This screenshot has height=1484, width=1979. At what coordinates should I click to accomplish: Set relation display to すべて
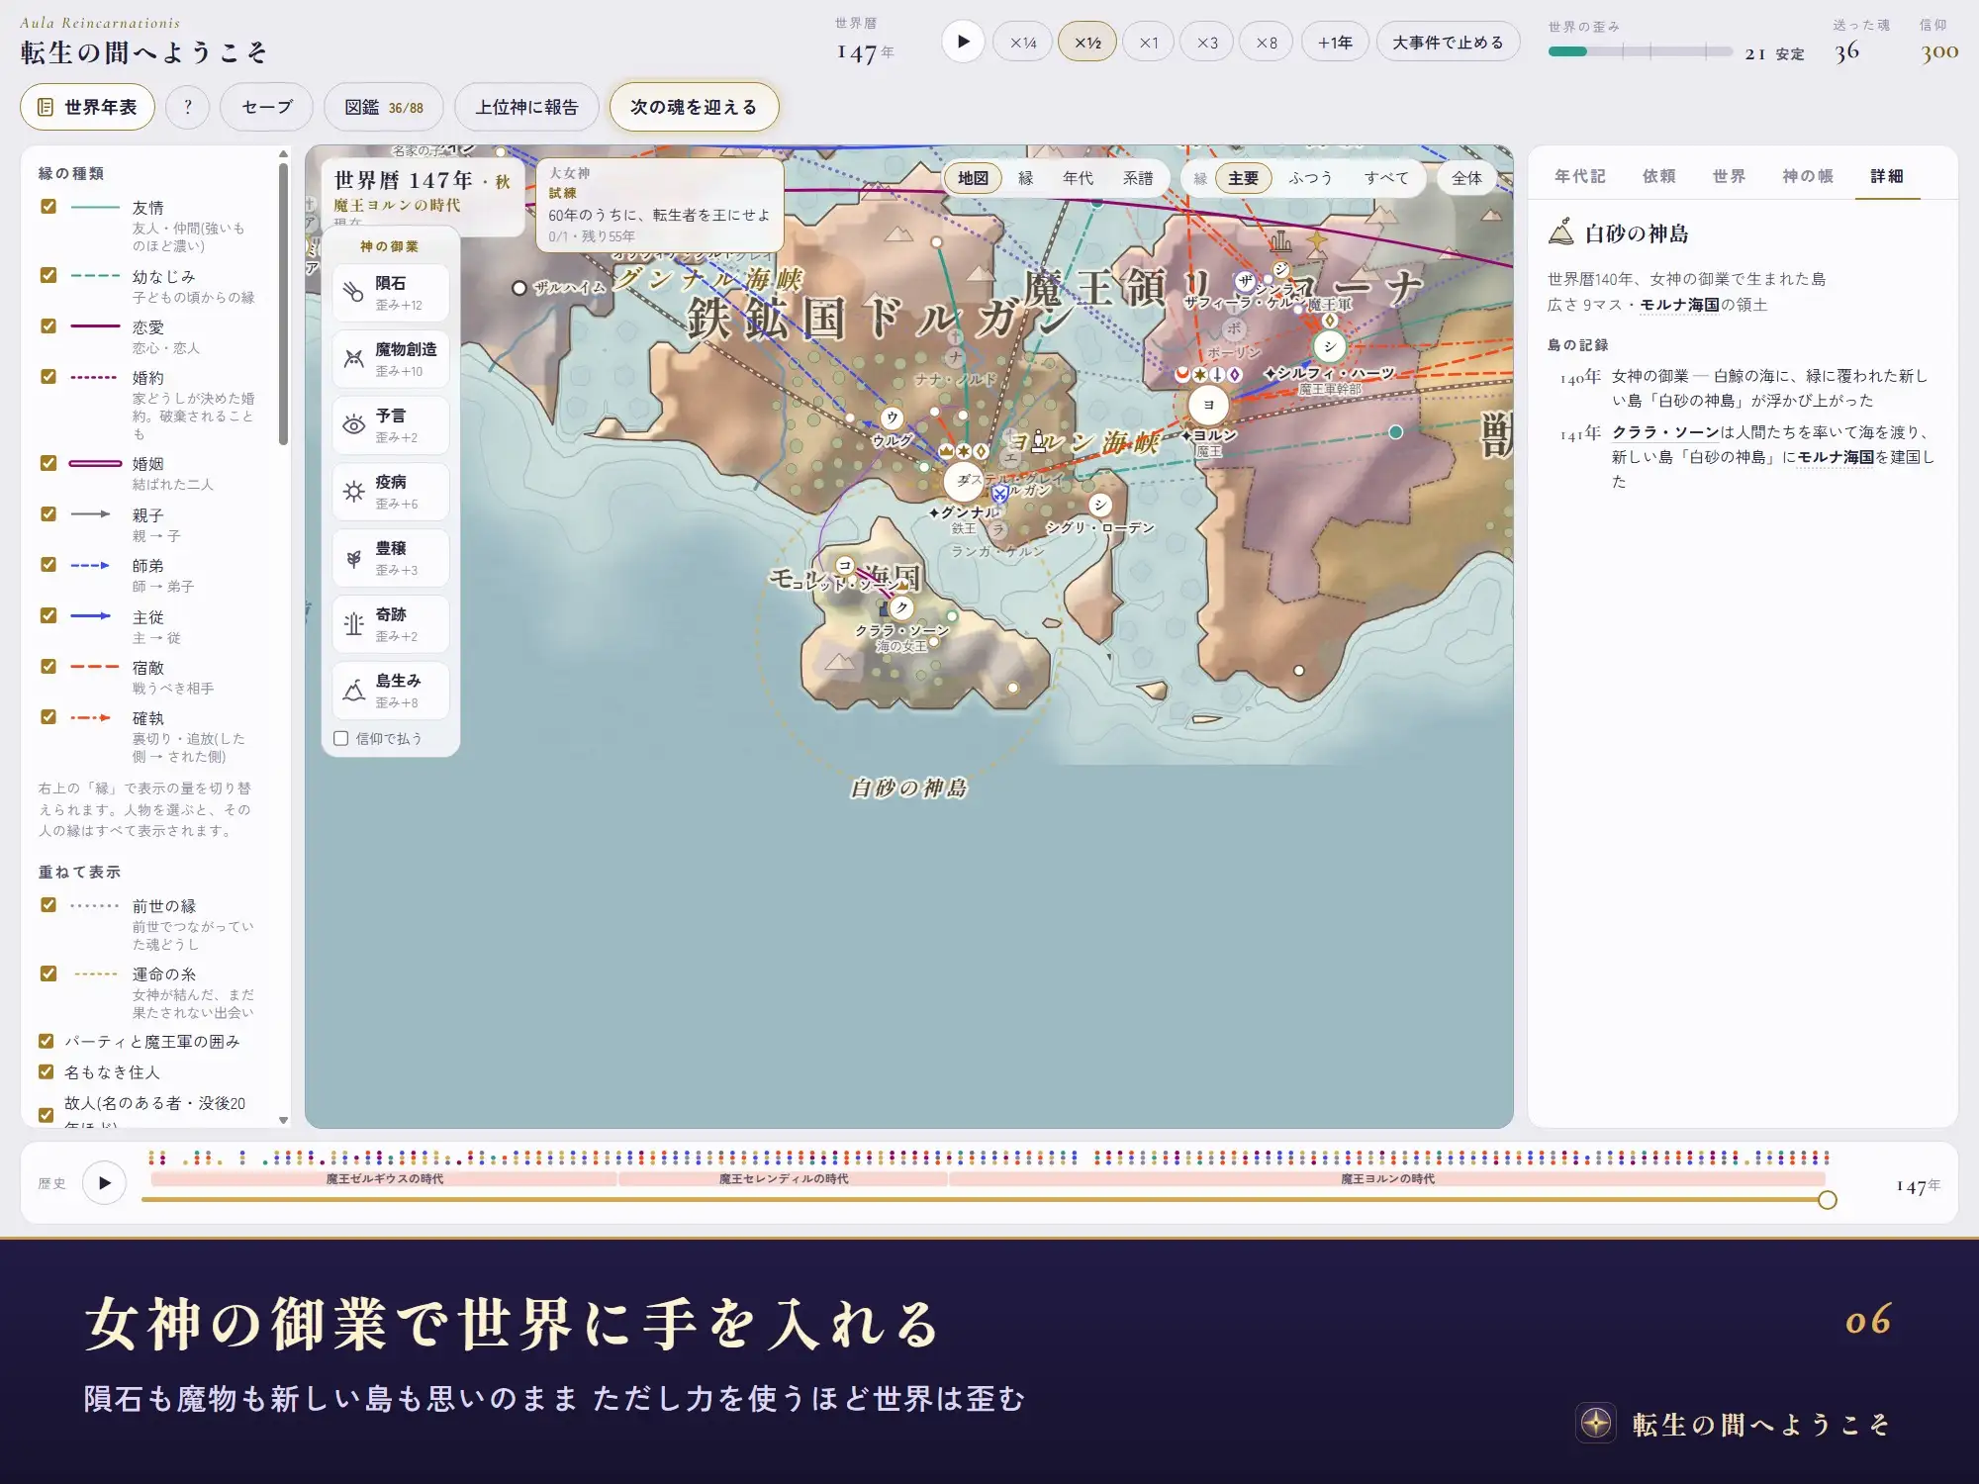[1385, 178]
